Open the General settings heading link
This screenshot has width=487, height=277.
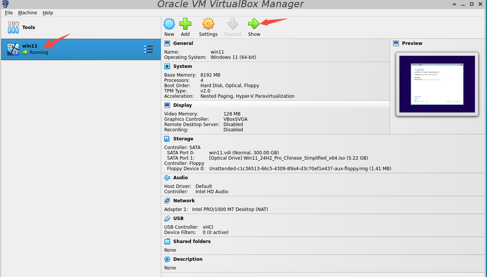coord(183,43)
